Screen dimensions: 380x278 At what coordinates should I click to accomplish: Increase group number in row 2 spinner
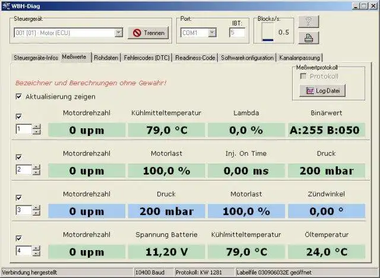(37, 167)
